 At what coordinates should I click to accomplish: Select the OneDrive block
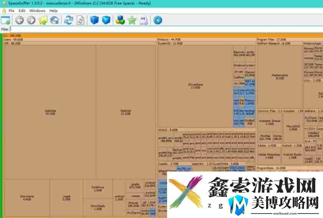tap(98, 189)
